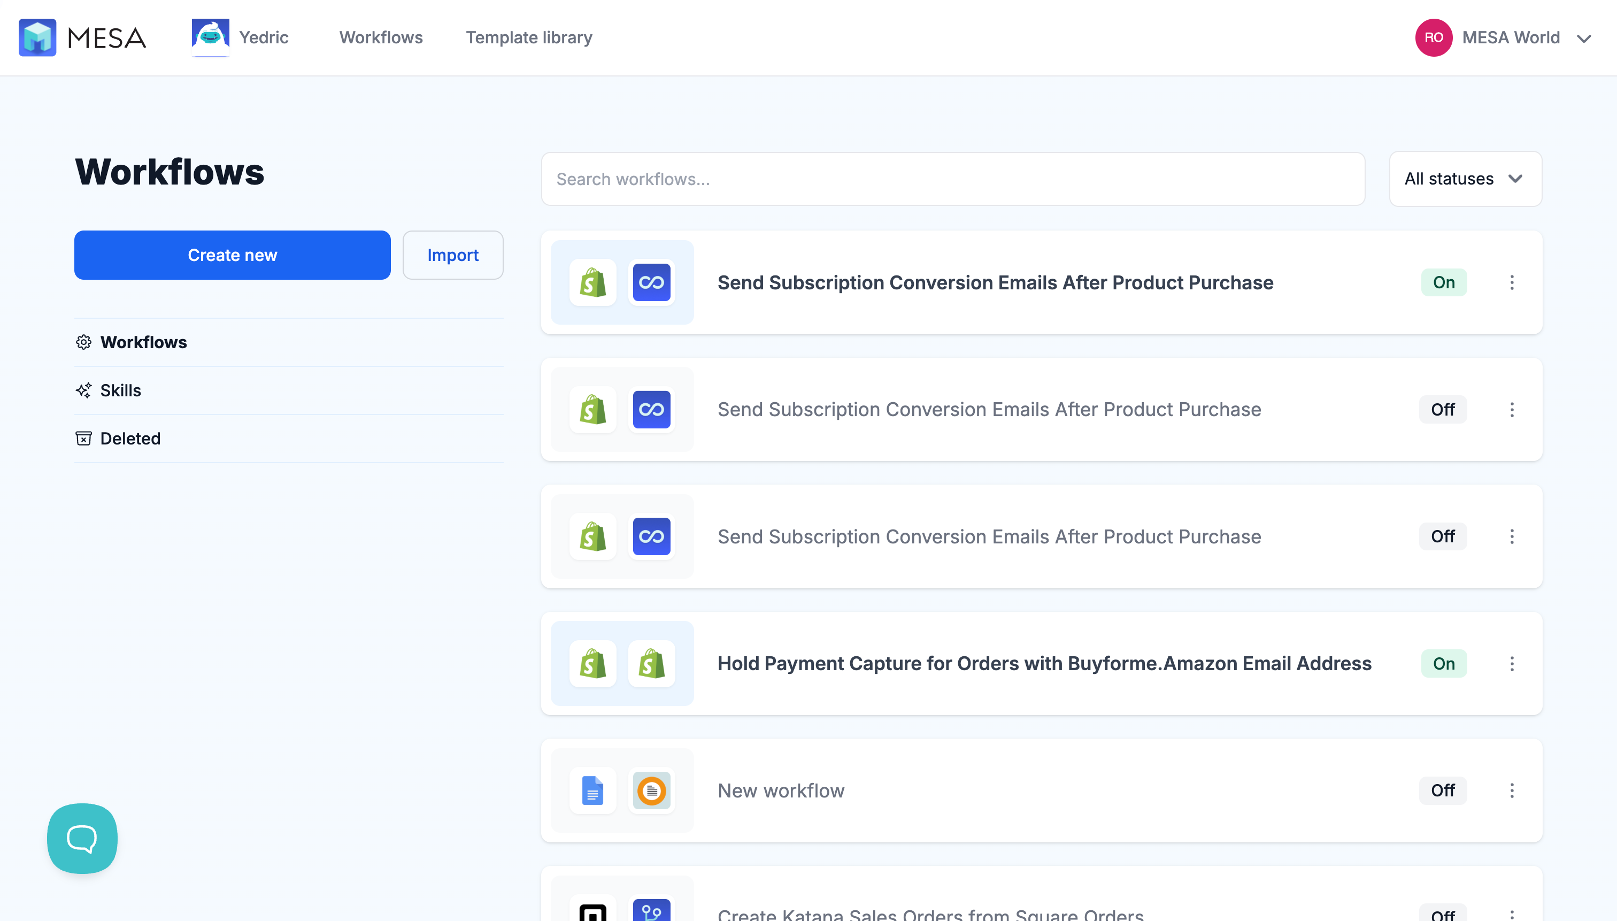This screenshot has height=921, width=1617.
Task: Open the more options menu for the third Send Subscription workflow
Action: (1511, 536)
